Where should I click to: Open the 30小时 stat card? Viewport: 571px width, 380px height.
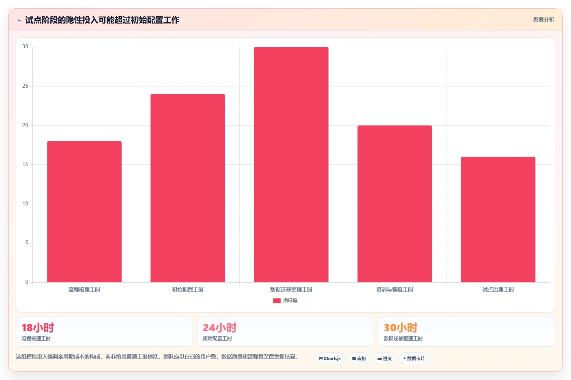pyautogui.click(x=466, y=332)
